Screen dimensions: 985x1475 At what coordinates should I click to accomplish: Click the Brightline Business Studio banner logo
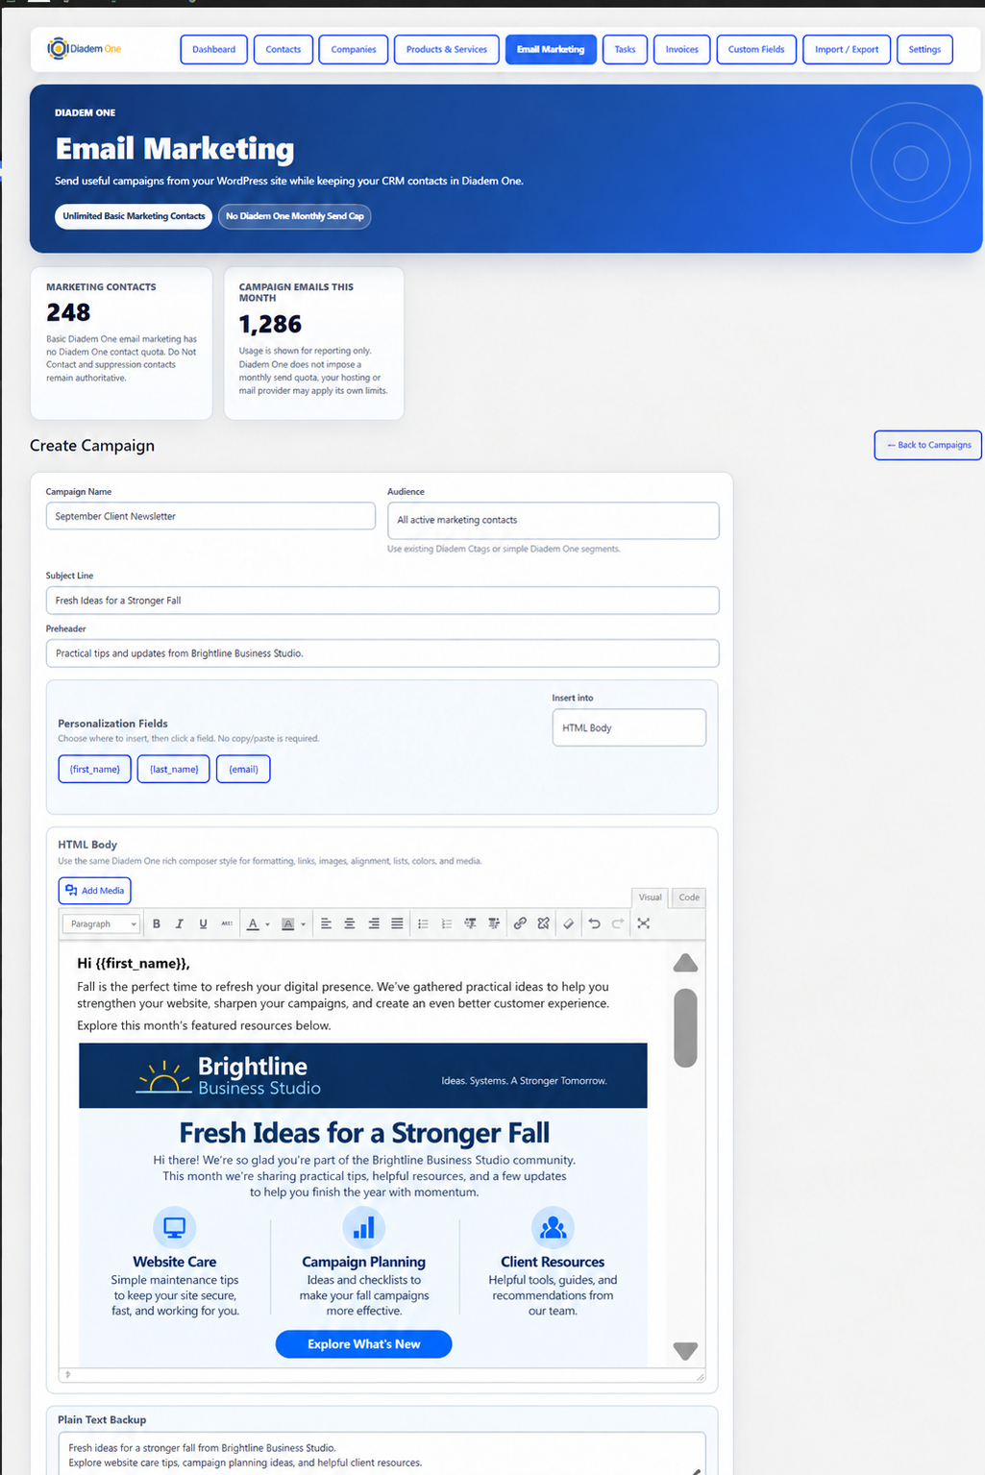pyautogui.click(x=229, y=1076)
